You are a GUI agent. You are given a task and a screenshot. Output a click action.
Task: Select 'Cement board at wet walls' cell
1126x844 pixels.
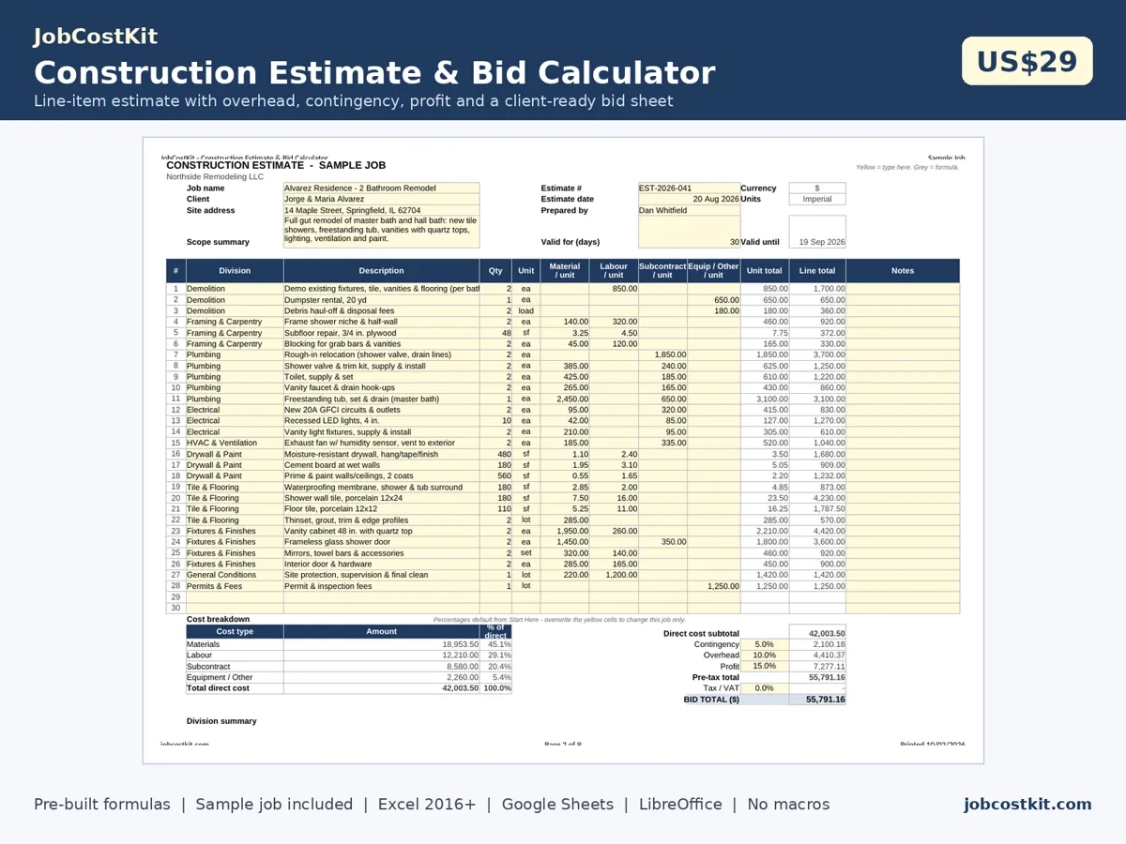(381, 465)
